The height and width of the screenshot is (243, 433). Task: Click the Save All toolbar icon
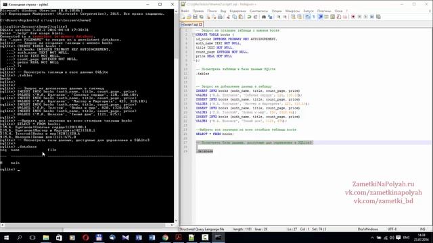202,17
